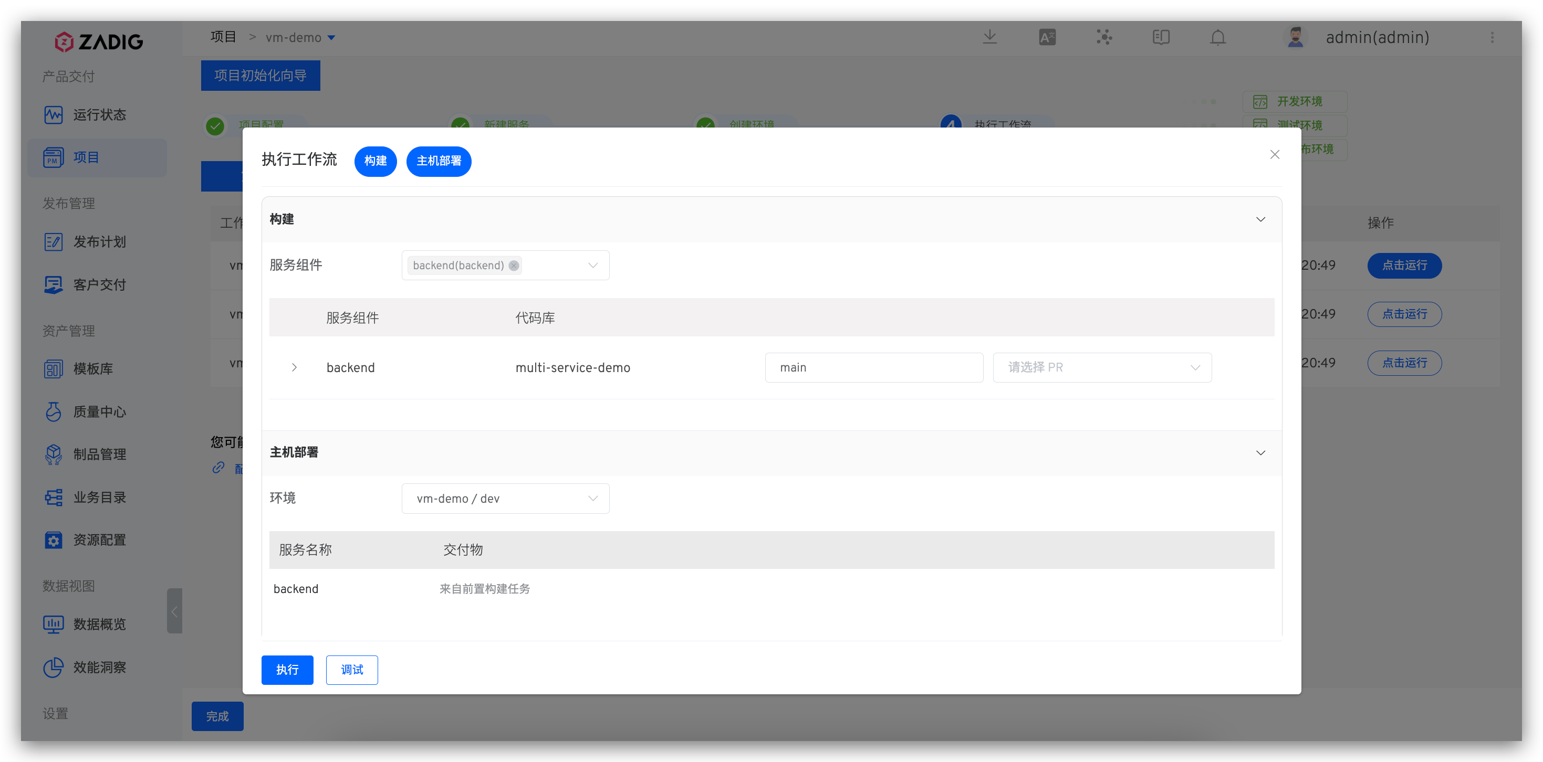Click the download icon in the top bar
The image size is (1543, 762).
(x=989, y=37)
